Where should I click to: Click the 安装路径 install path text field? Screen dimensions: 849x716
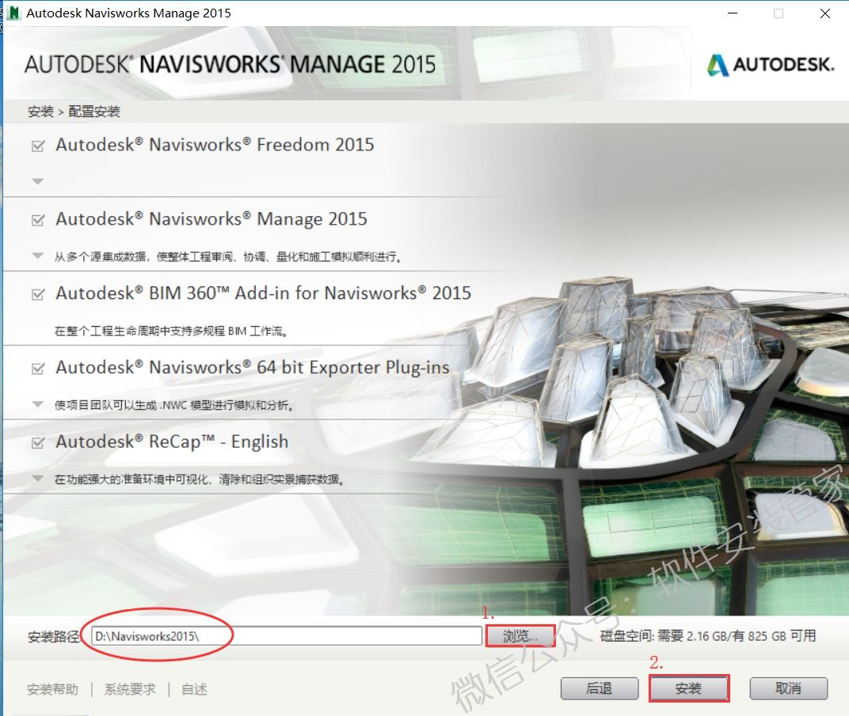[x=285, y=636]
